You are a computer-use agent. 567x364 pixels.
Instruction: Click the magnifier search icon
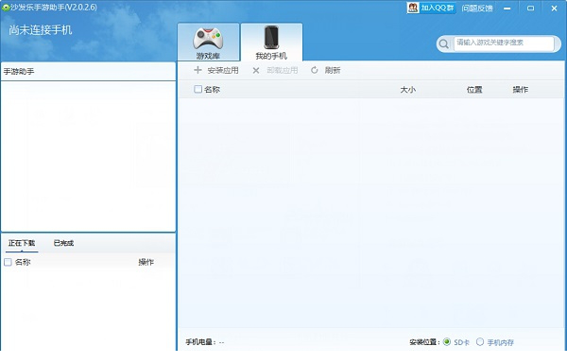(443, 44)
